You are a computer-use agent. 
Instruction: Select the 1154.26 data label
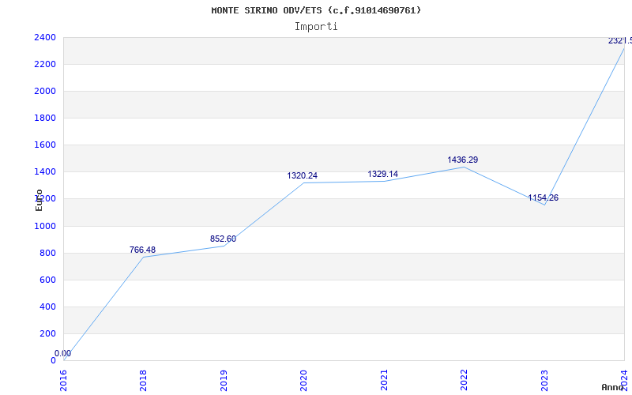(543, 198)
